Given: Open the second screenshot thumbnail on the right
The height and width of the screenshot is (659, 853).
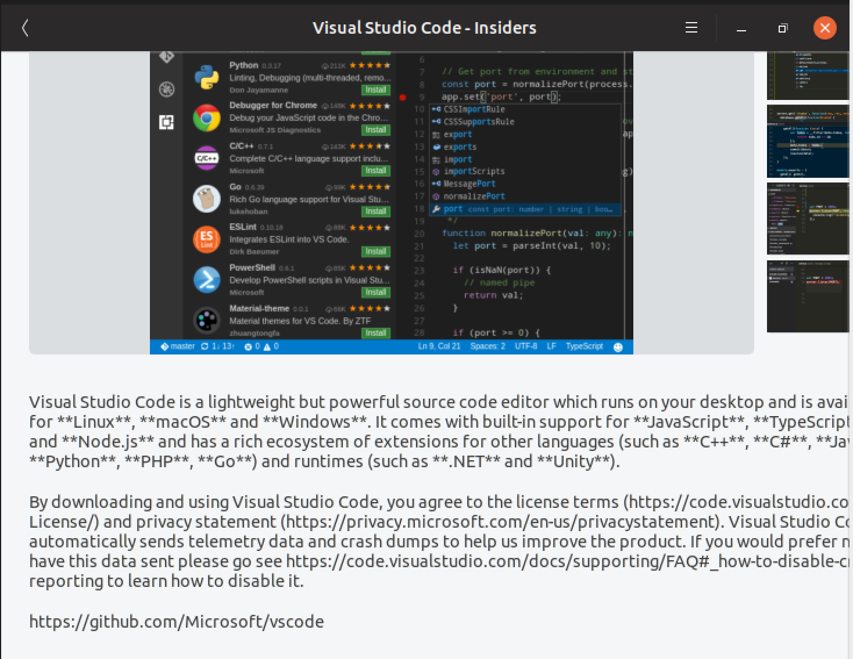Looking at the screenshot, I should 808,141.
